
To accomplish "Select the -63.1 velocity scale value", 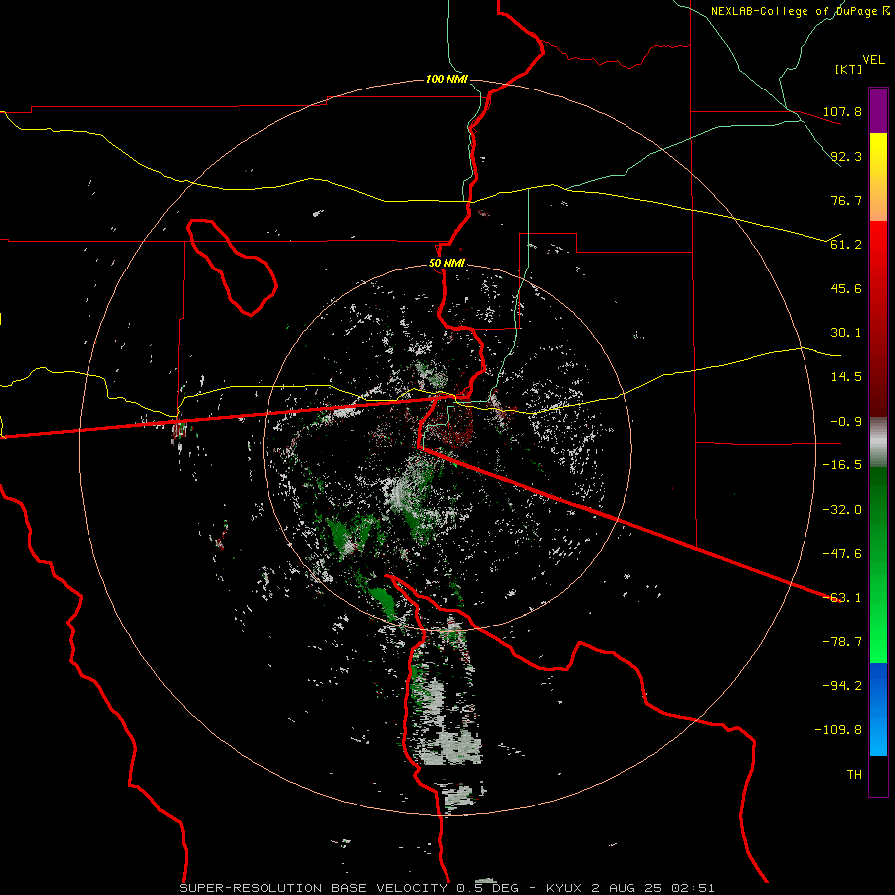I will [x=842, y=598].
